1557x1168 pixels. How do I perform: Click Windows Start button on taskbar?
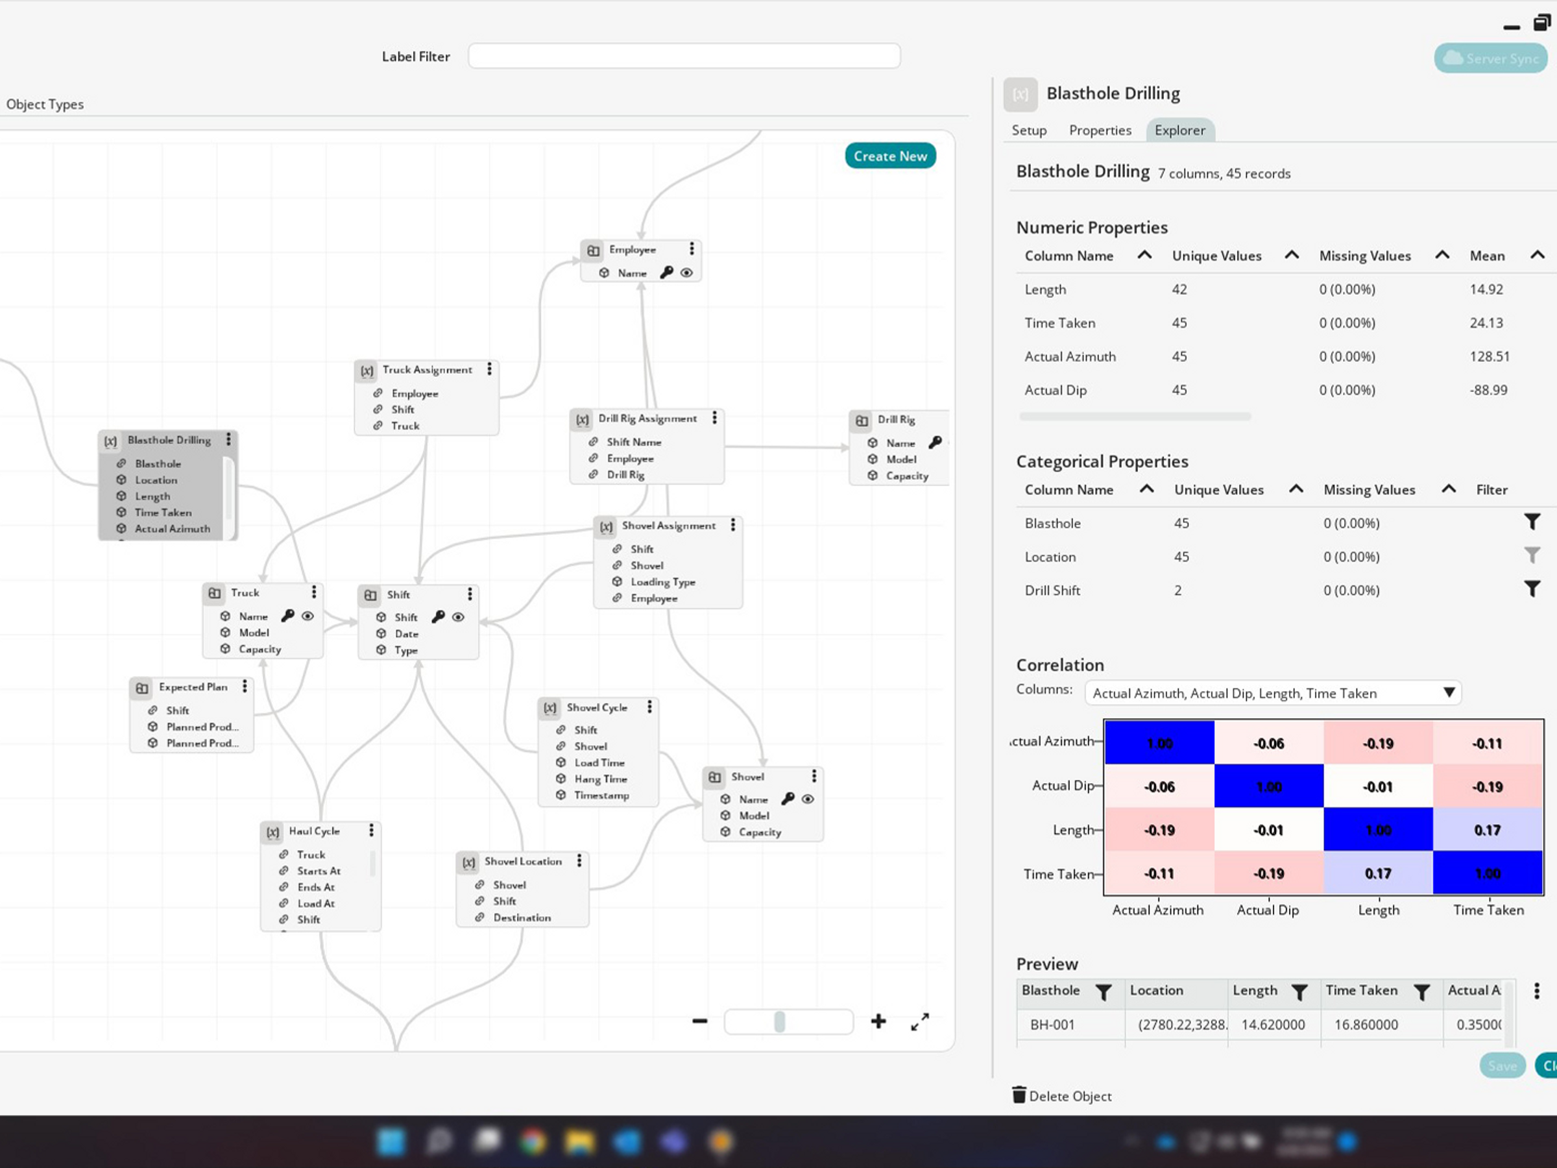391,1141
